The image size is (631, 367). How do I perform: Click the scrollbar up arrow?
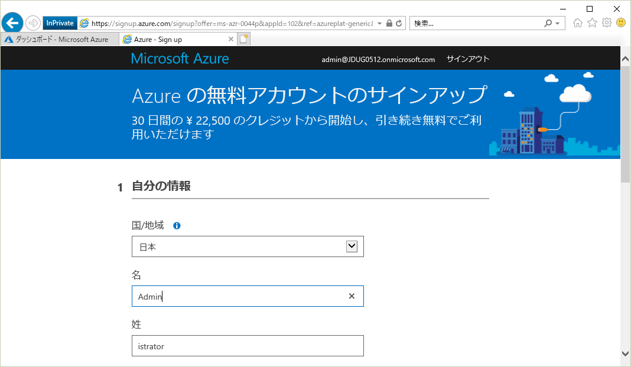click(625, 59)
